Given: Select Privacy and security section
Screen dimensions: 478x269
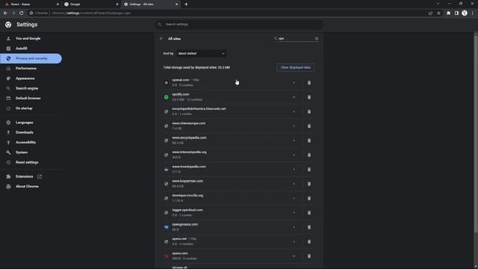Looking at the screenshot, I should pyautogui.click(x=31, y=58).
